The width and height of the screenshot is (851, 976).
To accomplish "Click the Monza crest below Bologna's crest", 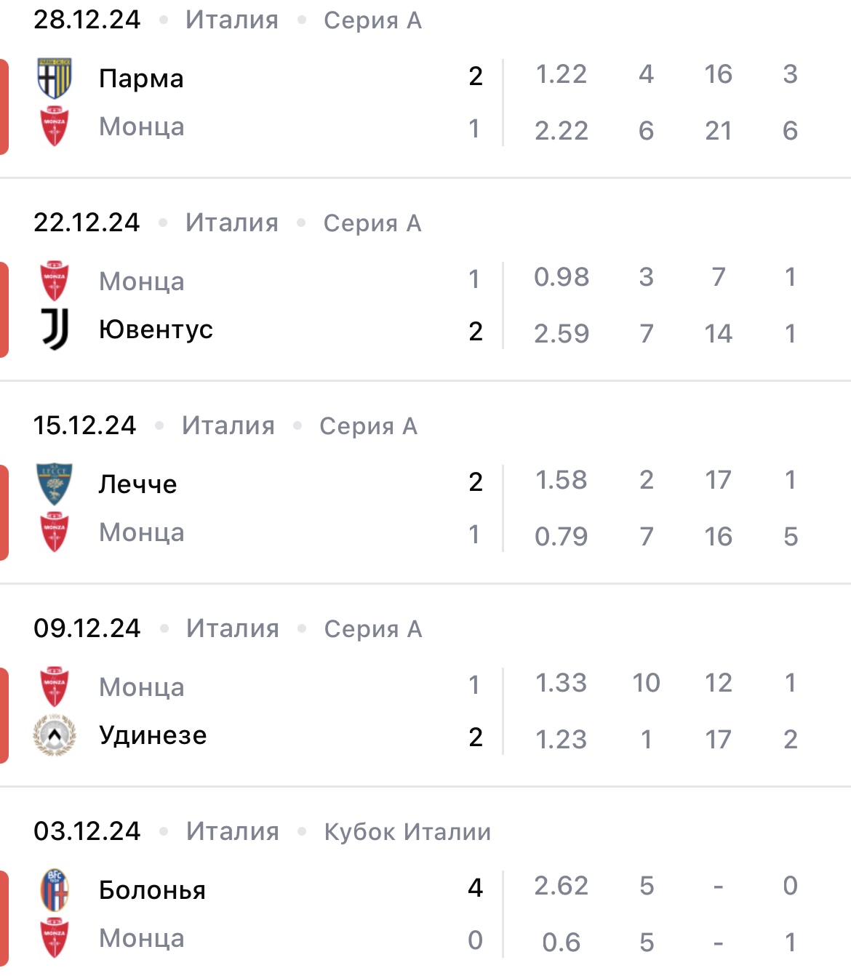I will click(x=55, y=938).
